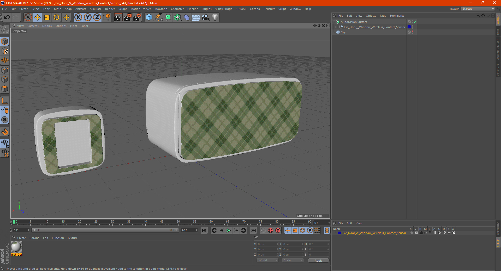The width and height of the screenshot is (501, 271).
Task: Click search icon in Objects panel
Action: [x=478, y=16]
